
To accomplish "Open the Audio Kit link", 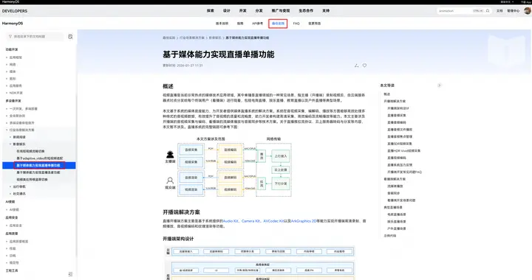I will pyautogui.click(x=231, y=221).
